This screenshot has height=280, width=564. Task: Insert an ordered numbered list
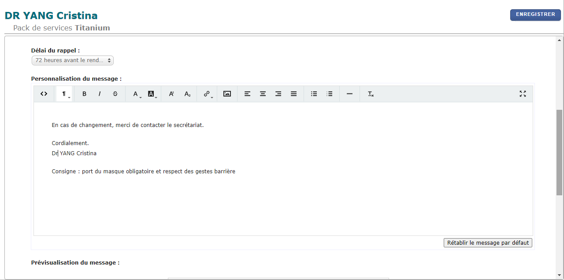coord(329,93)
